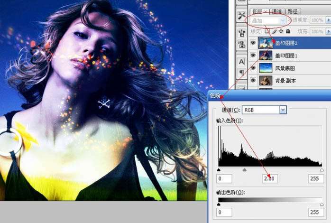Image resolution: width=331 pixels, height=223 pixels.
Task: Open the brushes dock panel icon
Action: [x=242, y=33]
